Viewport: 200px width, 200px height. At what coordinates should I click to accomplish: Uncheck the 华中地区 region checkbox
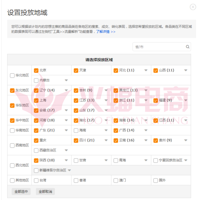click(12, 120)
